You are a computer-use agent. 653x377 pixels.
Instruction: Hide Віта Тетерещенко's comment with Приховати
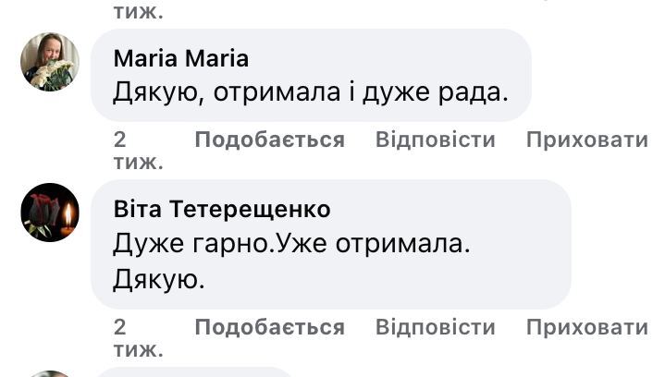587,328
